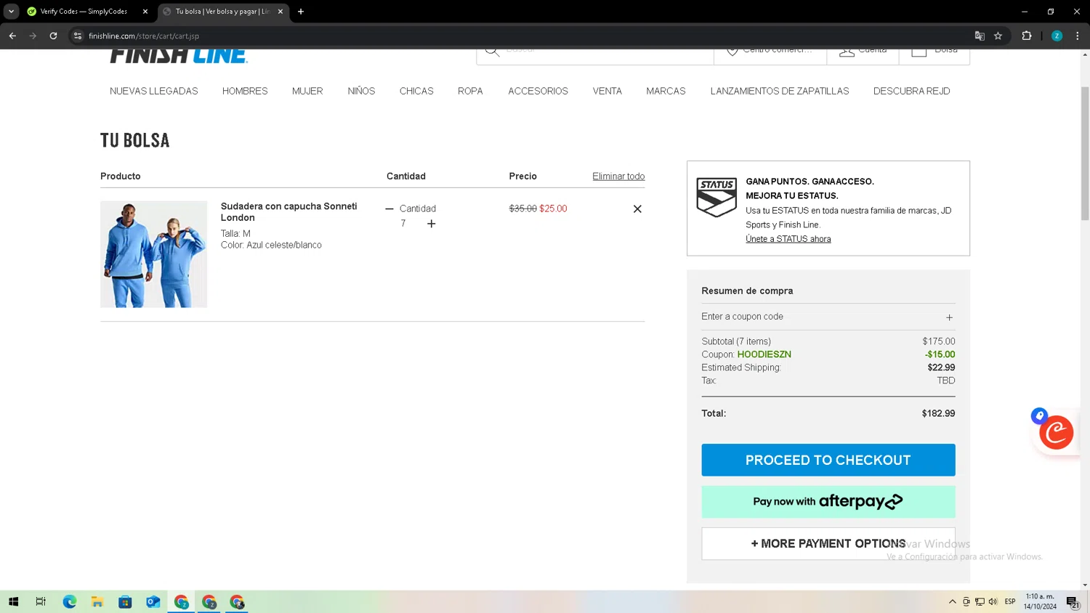Click the browser forward arrow

pyautogui.click(x=33, y=36)
